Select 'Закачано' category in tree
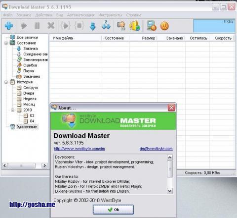The width and height of the screenshot is (237, 218). tap(32, 76)
